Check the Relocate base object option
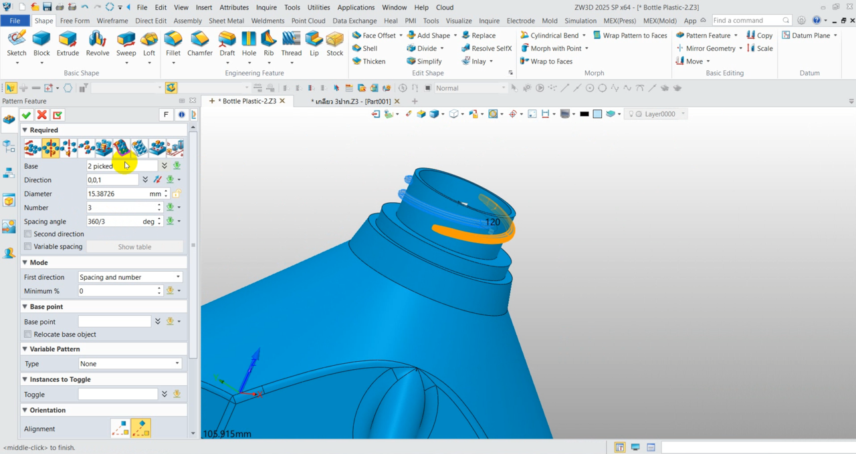This screenshot has height=454, width=856. pos(28,334)
